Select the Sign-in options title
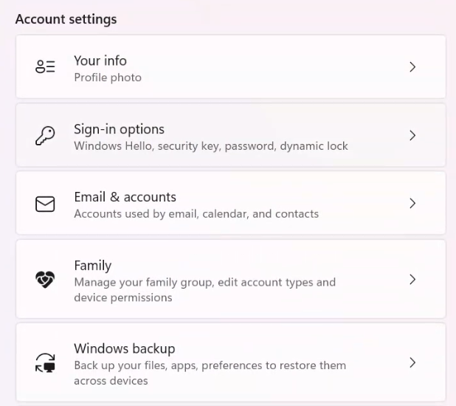 click(x=120, y=129)
